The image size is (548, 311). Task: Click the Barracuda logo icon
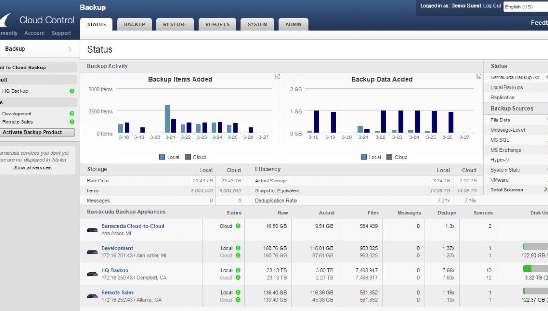(5, 20)
